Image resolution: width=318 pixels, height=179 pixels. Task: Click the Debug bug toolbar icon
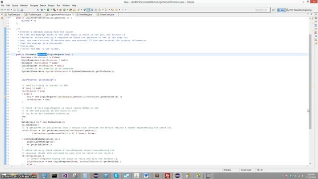click(x=42, y=10)
